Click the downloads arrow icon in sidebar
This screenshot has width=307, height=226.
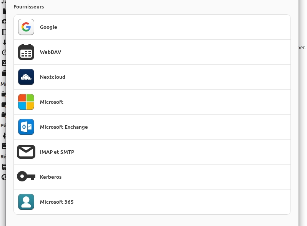(4, 42)
